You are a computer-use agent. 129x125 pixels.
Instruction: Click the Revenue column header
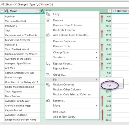(x=121, y=11)
